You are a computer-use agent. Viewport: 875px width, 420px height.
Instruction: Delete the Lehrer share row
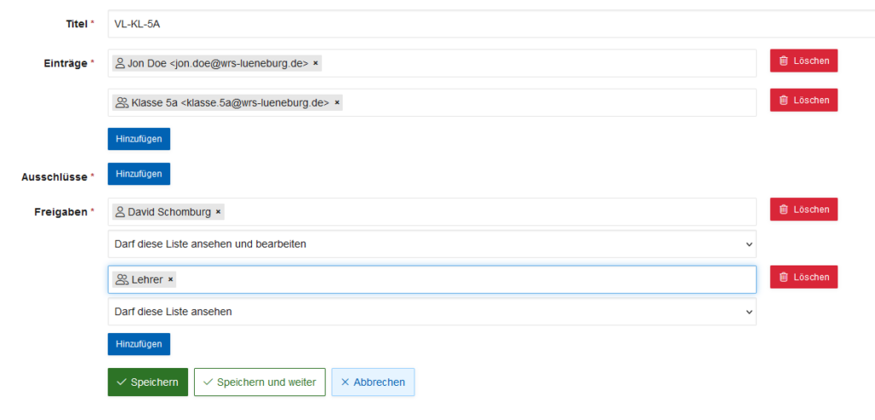pos(803,277)
